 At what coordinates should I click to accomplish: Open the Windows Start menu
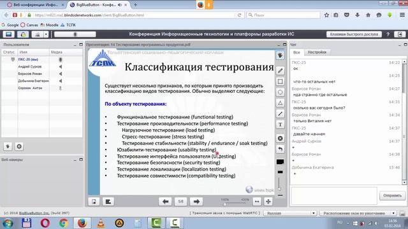click(x=8, y=223)
